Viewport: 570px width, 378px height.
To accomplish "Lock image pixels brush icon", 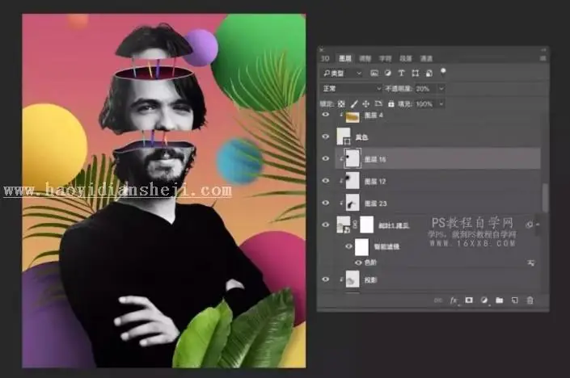I will click(x=353, y=104).
